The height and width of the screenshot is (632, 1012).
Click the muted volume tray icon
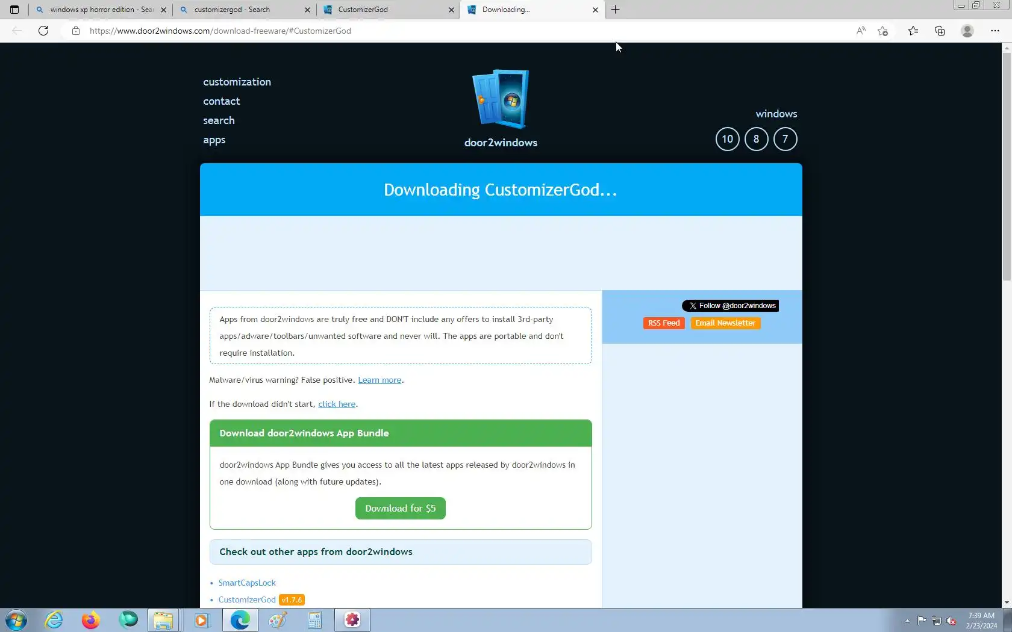(952, 621)
